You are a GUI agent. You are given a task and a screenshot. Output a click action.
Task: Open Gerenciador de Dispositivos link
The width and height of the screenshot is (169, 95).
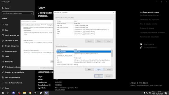click(149, 20)
